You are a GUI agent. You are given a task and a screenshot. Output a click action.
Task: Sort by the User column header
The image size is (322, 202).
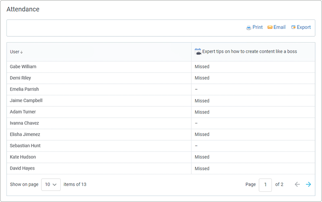[15, 52]
